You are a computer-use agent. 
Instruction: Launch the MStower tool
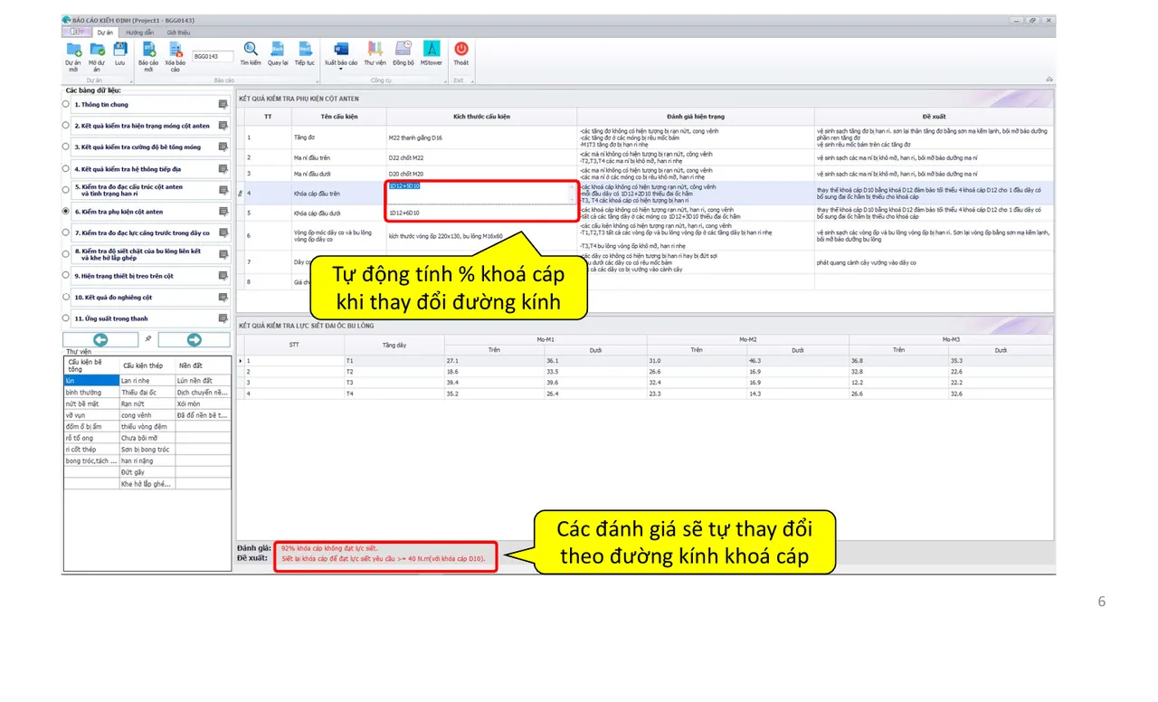(432, 53)
